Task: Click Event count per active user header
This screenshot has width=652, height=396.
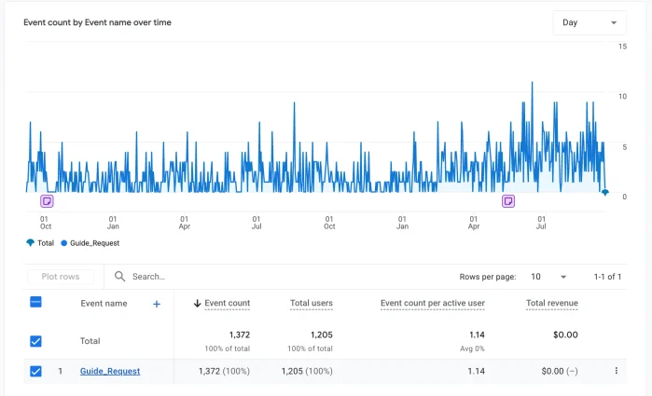Action: 433,304
